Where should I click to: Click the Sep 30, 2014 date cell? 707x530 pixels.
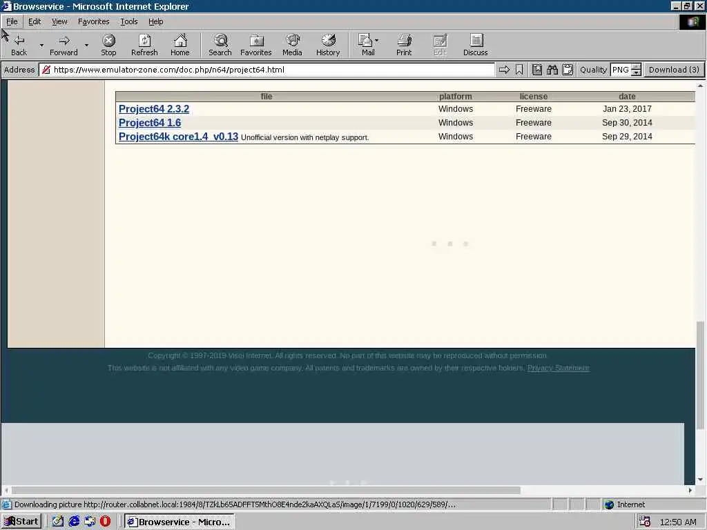point(627,123)
